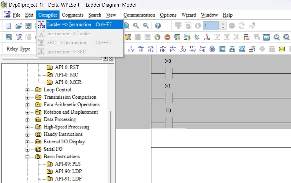Open the Search menu
Viewport: 291px width, 183px height.
click(x=95, y=15)
